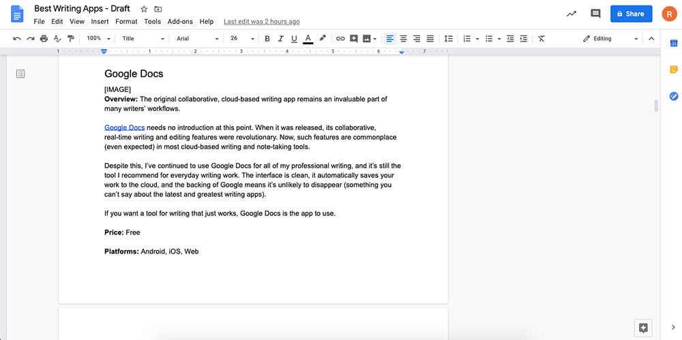Click the Numbered list icon
682x340 pixels.
pyautogui.click(x=467, y=39)
